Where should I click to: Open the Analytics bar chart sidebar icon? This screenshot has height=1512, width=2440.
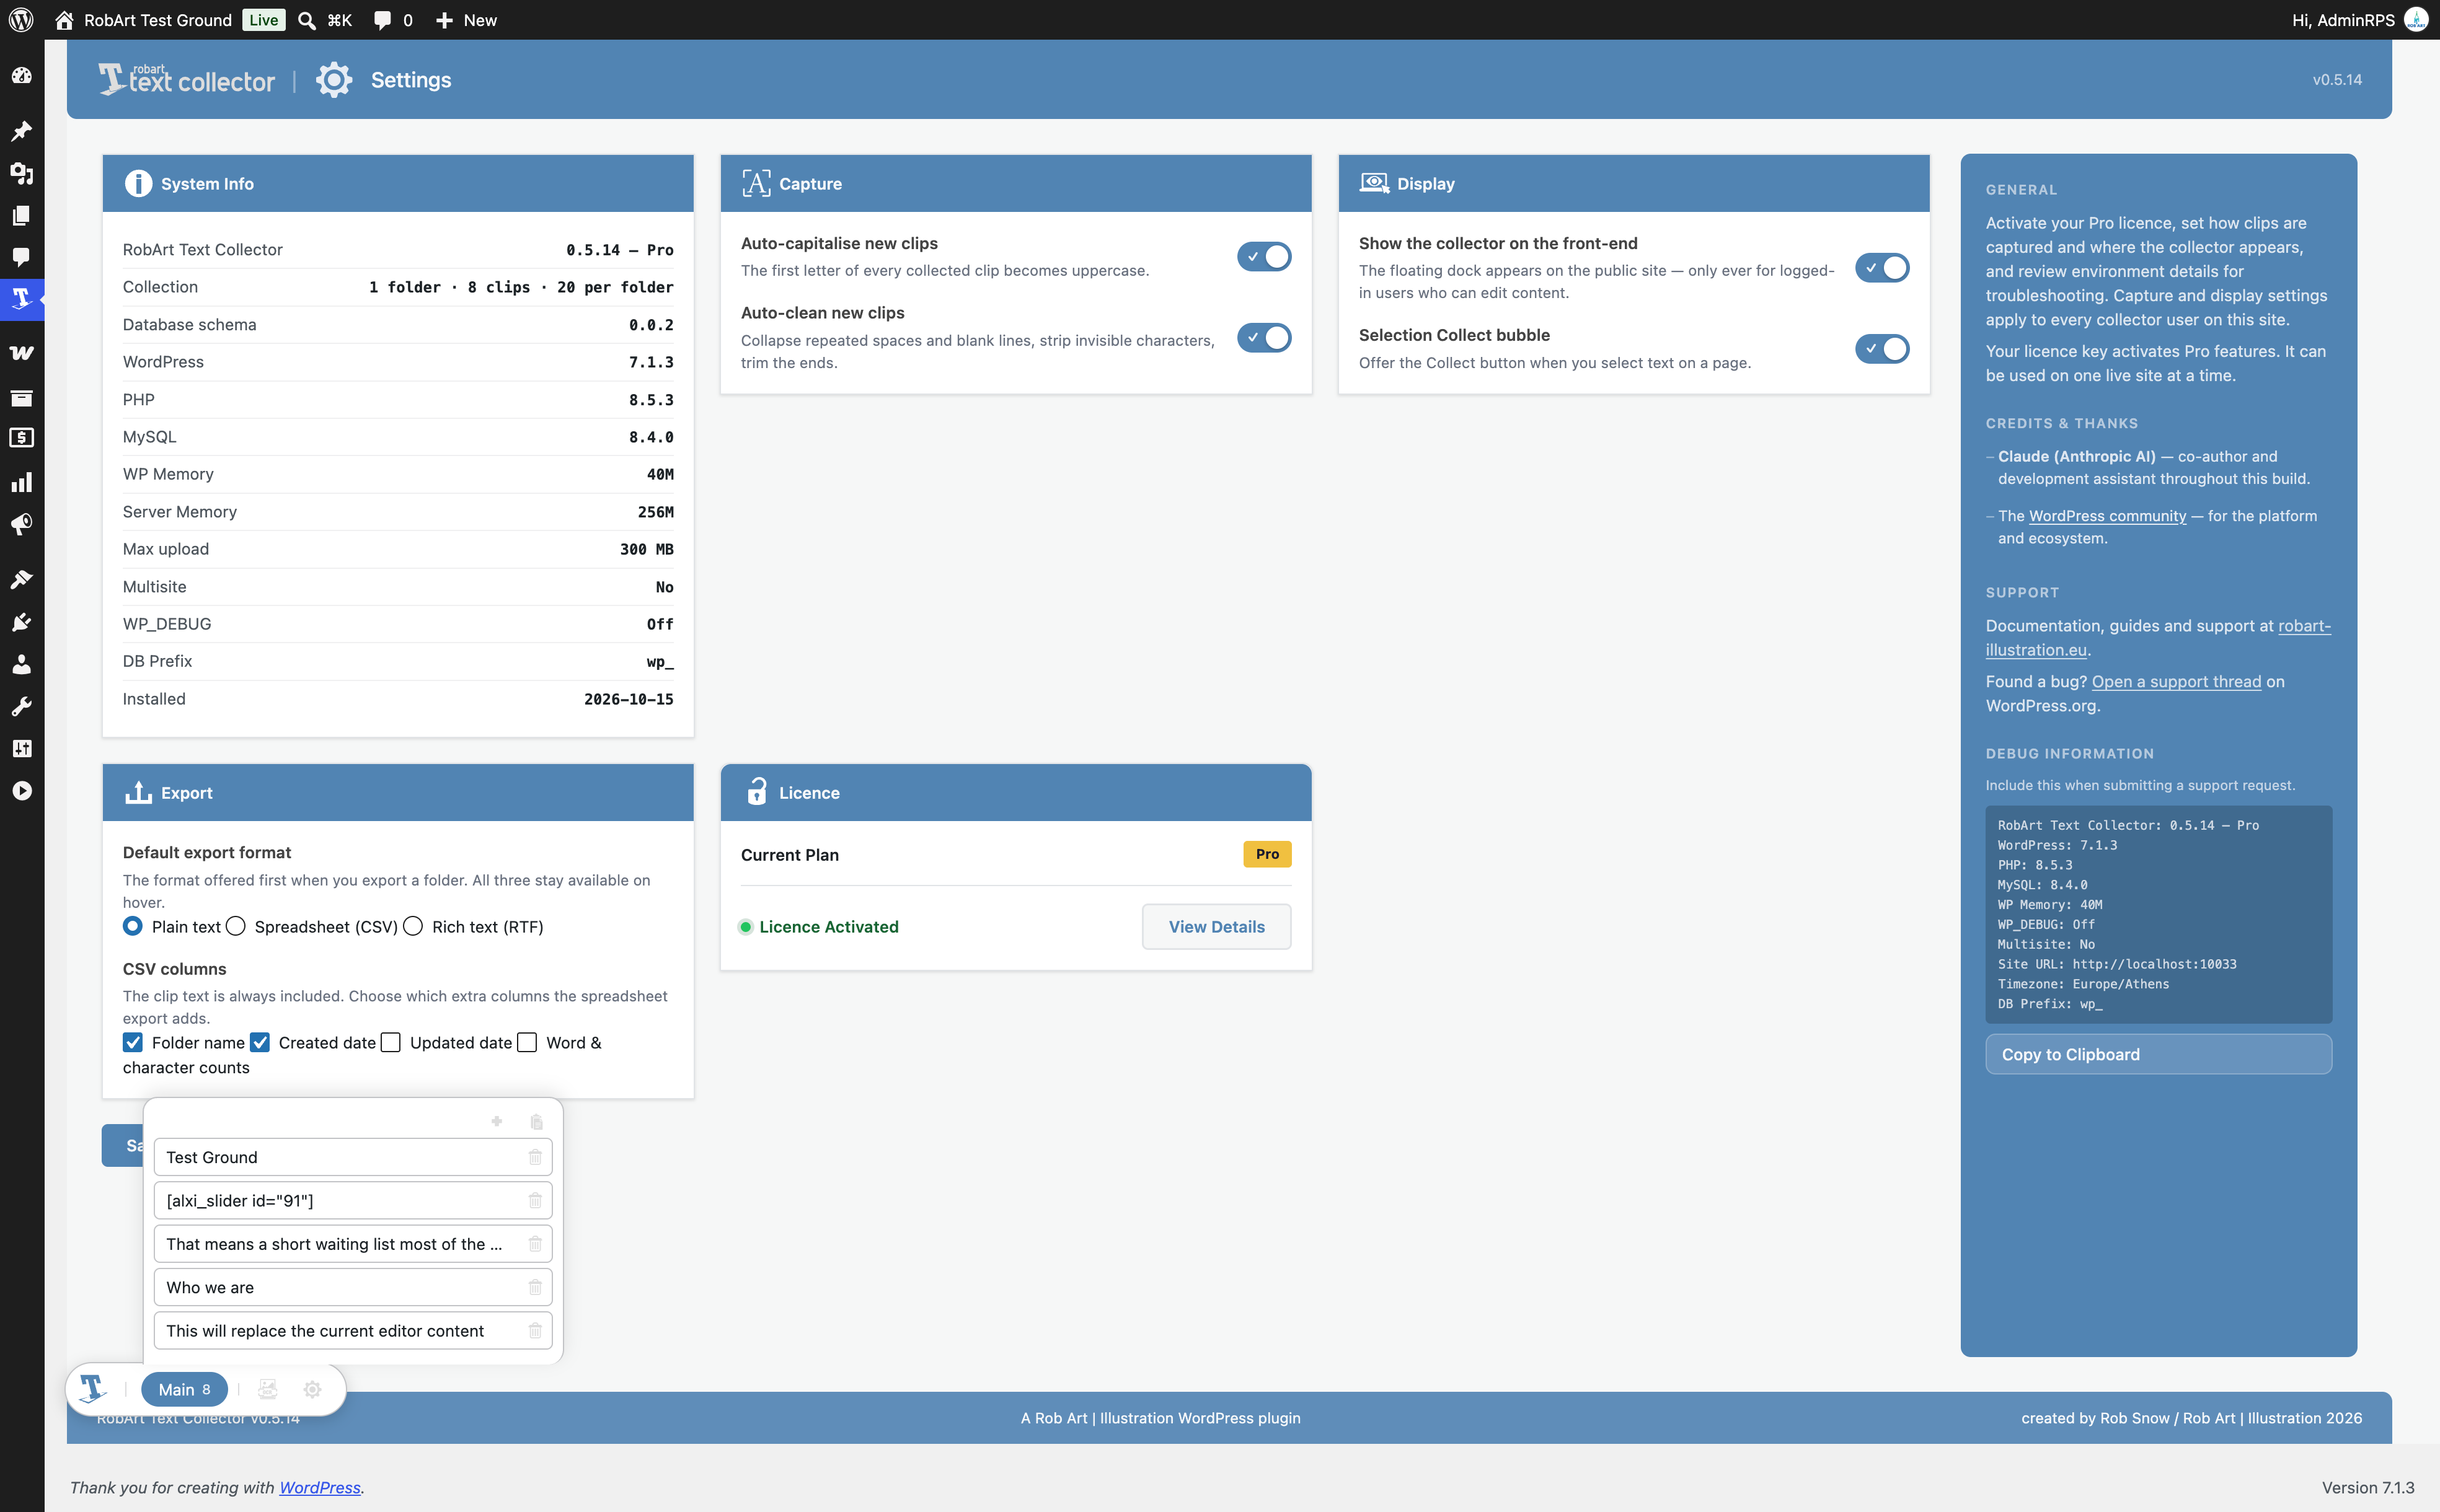click(x=21, y=482)
